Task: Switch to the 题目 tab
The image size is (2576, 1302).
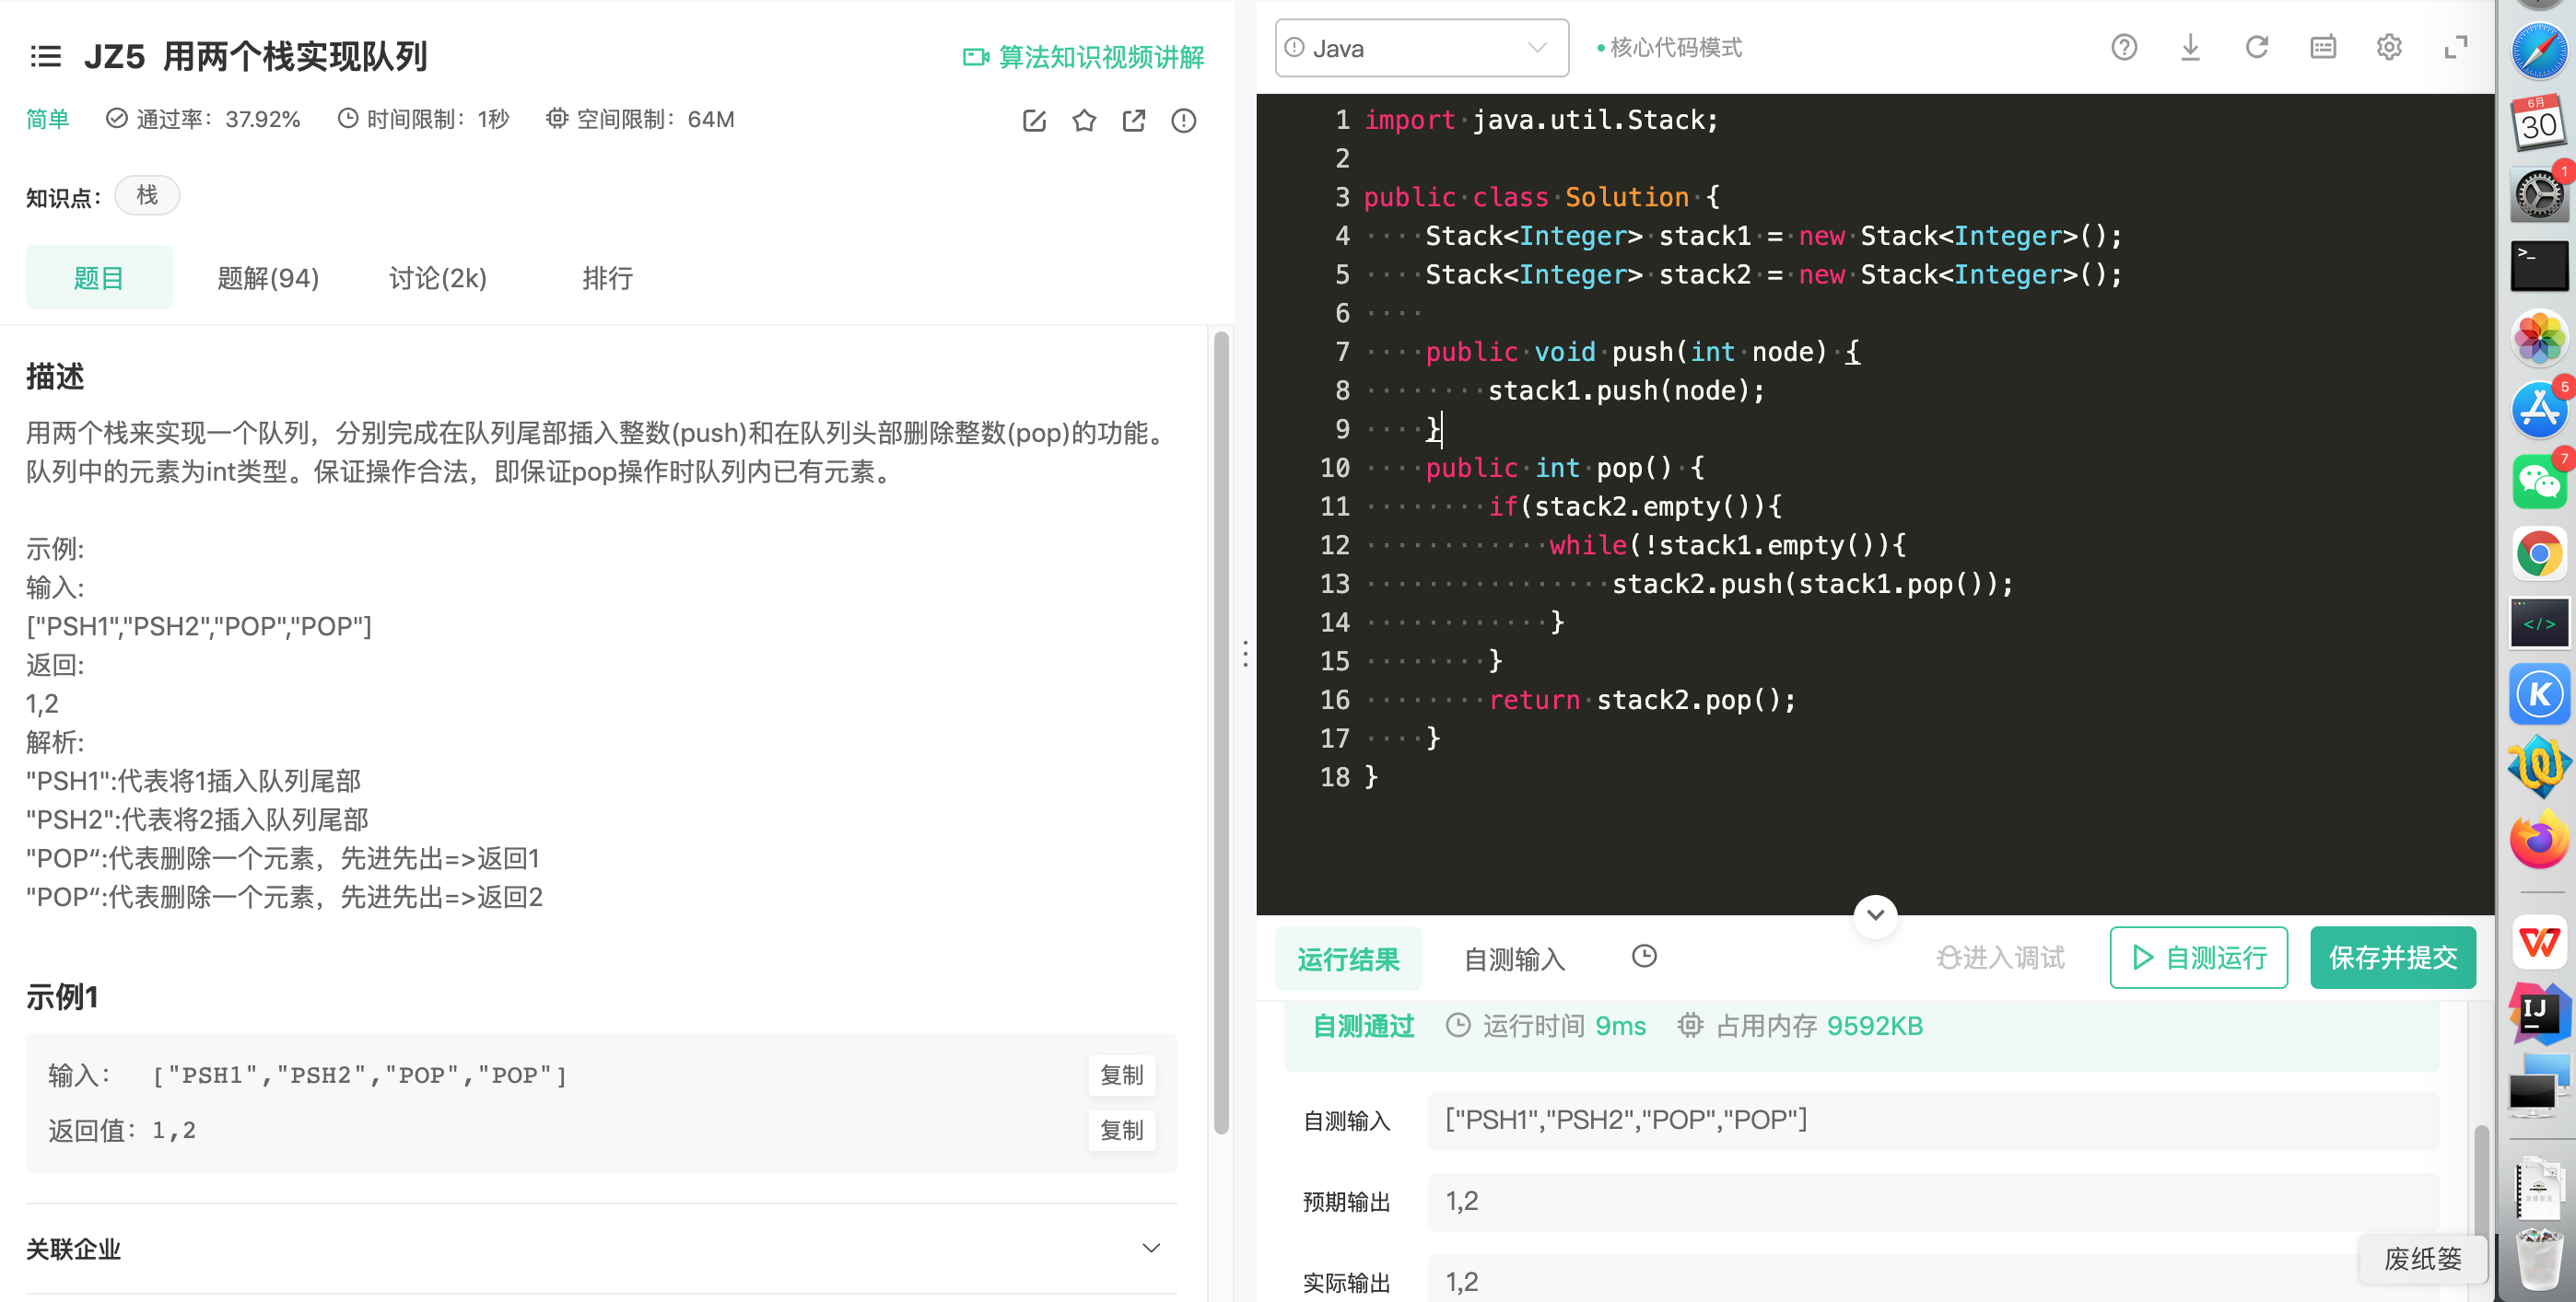Action: [x=99, y=278]
